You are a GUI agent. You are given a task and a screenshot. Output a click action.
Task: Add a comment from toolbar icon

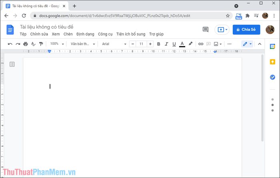(208, 44)
